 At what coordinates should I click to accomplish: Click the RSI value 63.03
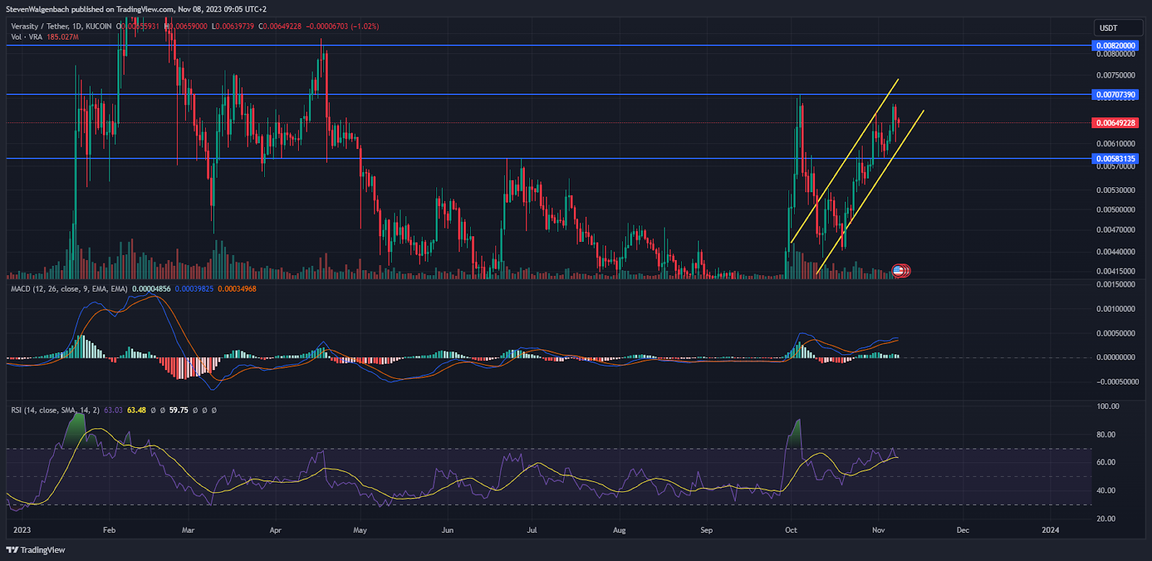point(113,410)
